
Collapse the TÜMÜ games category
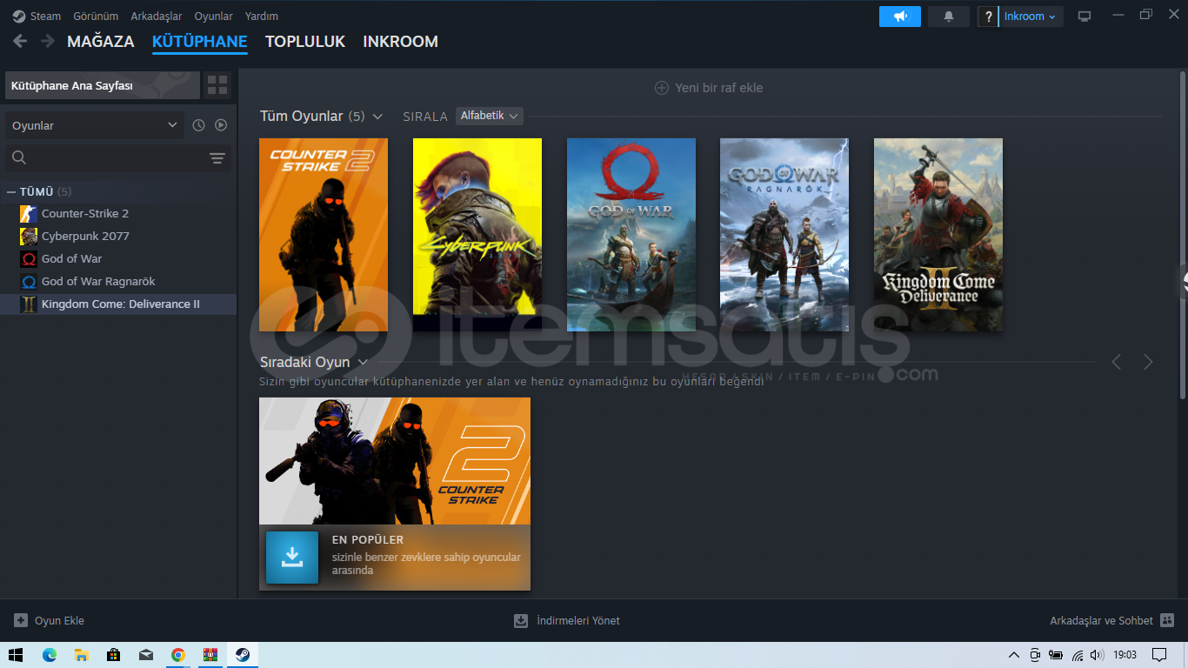click(11, 191)
